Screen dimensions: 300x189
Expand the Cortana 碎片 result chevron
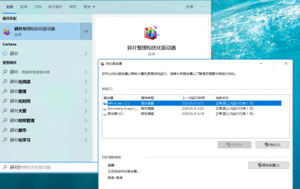(86, 54)
